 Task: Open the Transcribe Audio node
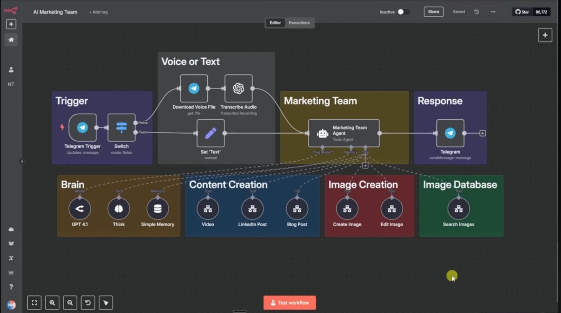[238, 88]
